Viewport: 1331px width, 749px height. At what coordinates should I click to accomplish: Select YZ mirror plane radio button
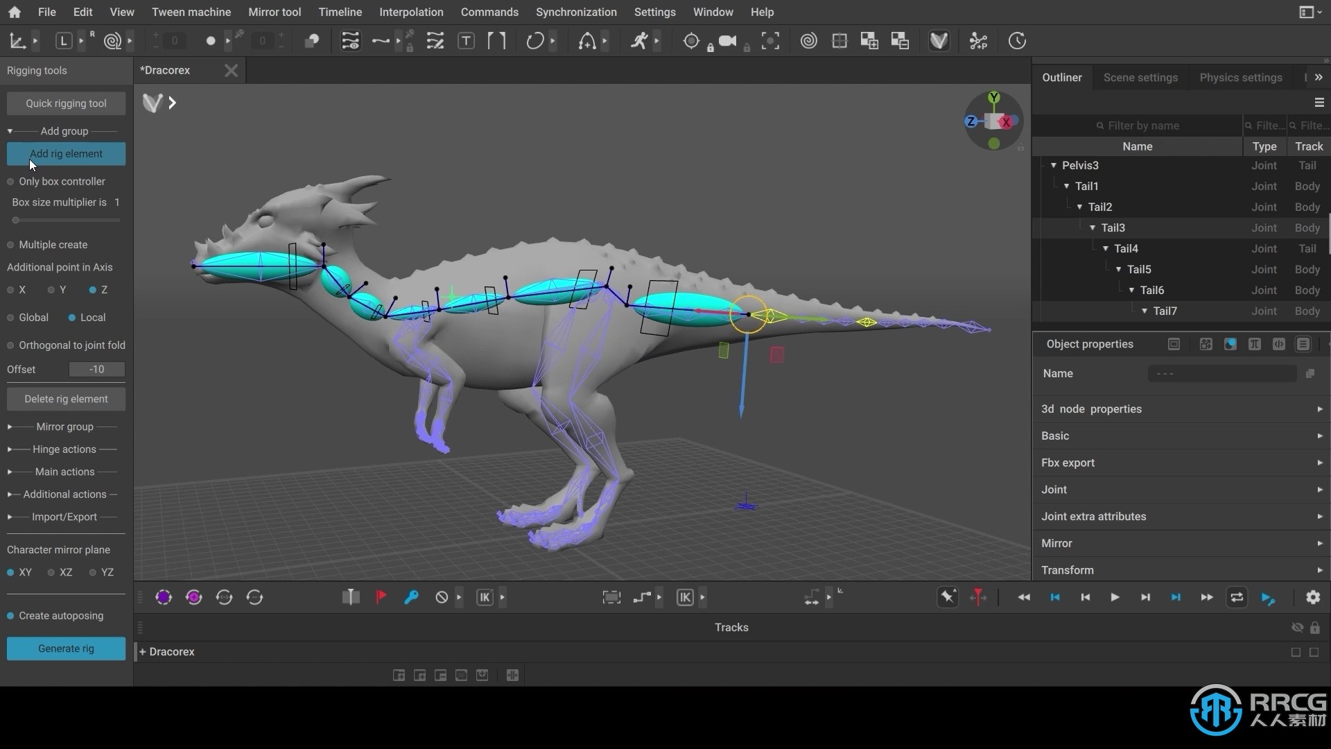point(92,571)
